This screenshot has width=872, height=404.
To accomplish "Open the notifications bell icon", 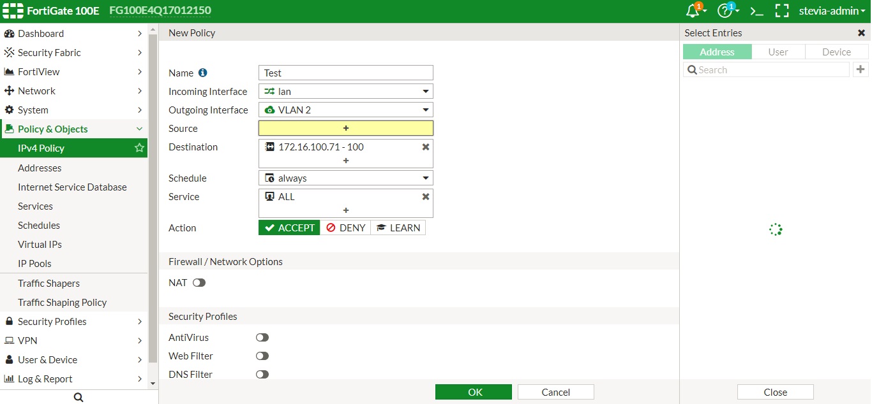I will (x=693, y=11).
